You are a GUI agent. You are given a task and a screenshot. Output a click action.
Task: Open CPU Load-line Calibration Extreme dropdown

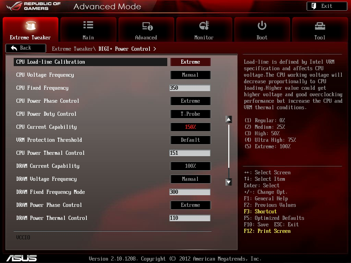(x=190, y=62)
